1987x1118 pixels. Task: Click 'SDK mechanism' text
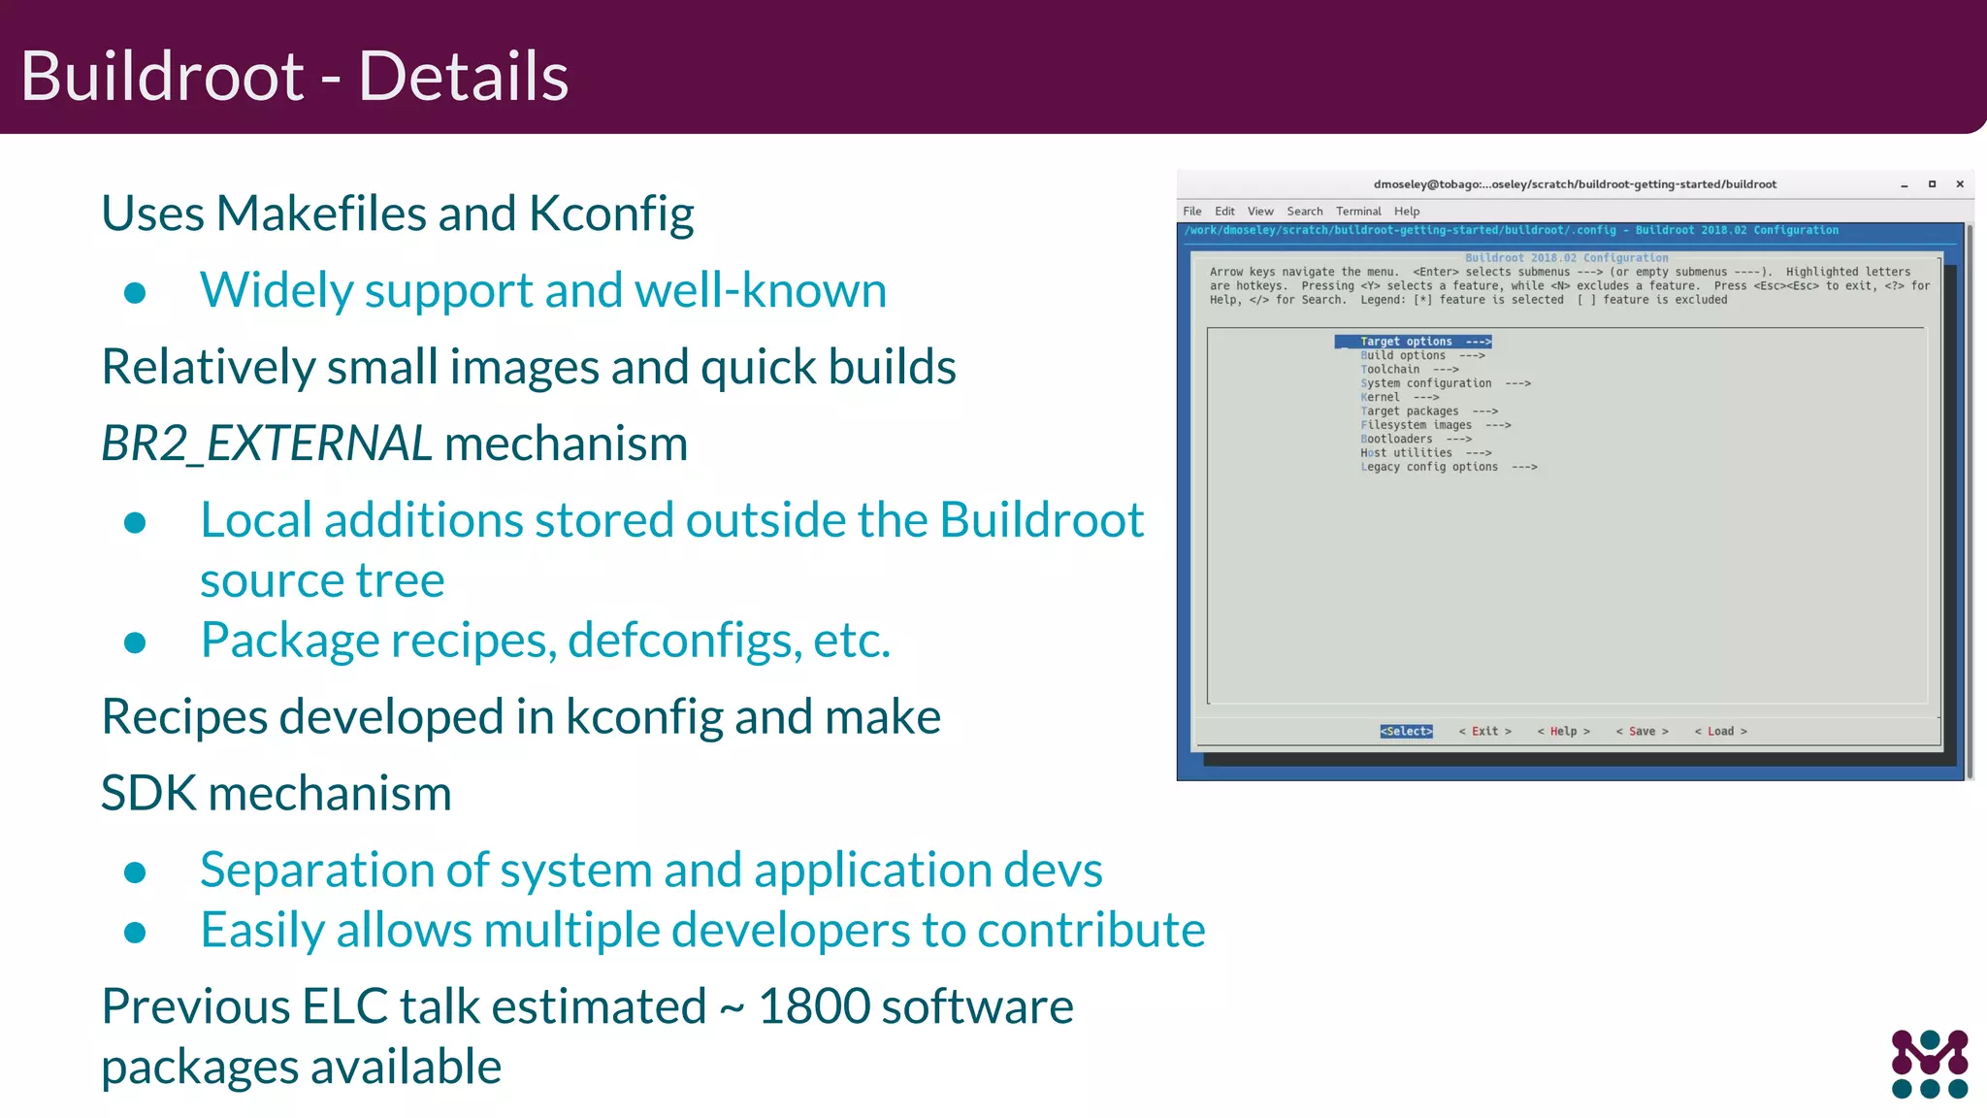277,794
